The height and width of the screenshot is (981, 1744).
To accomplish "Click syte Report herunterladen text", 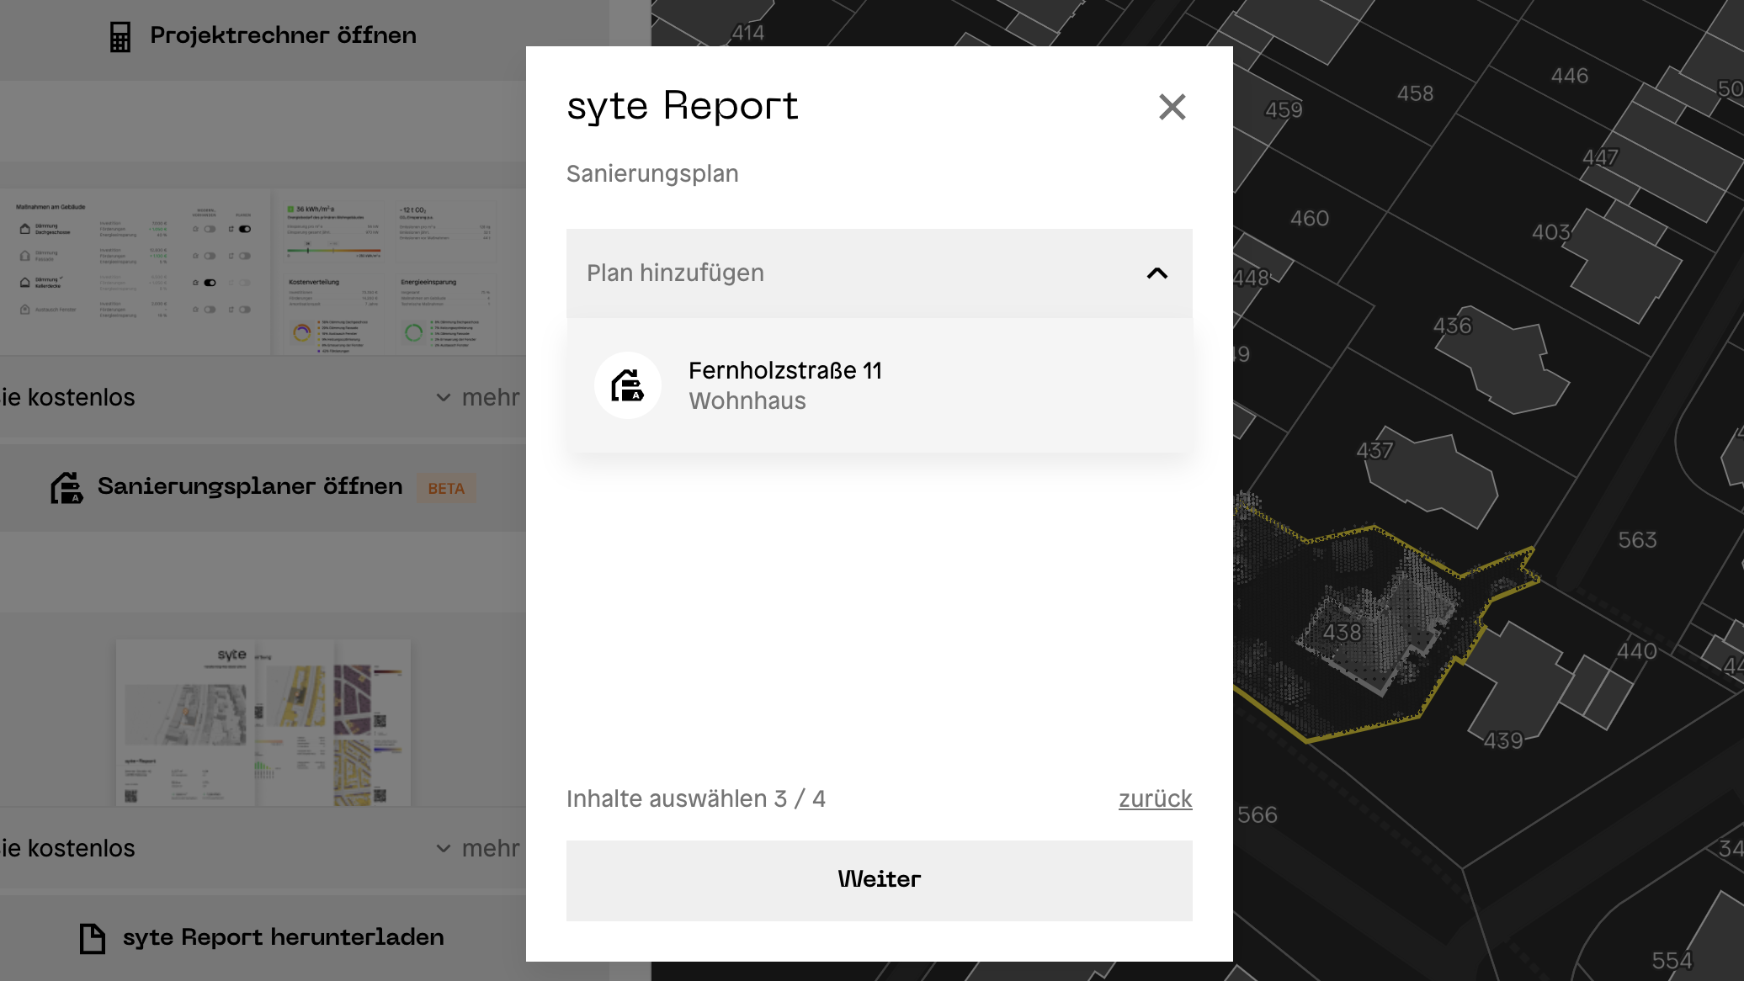I will coord(283,937).
